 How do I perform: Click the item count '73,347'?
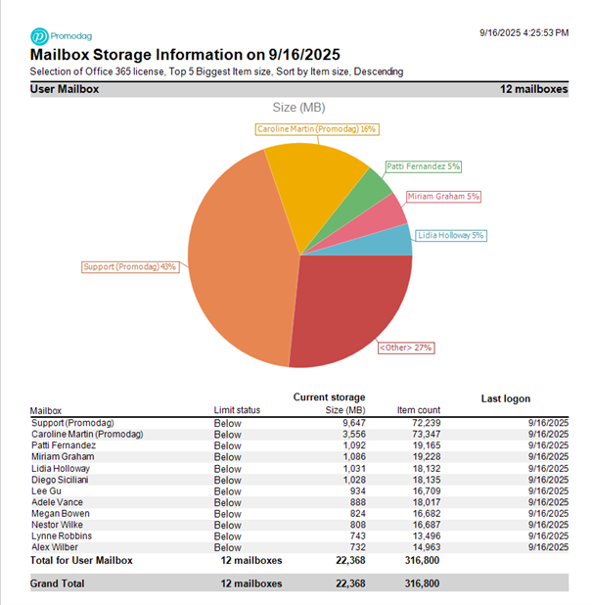click(x=427, y=434)
